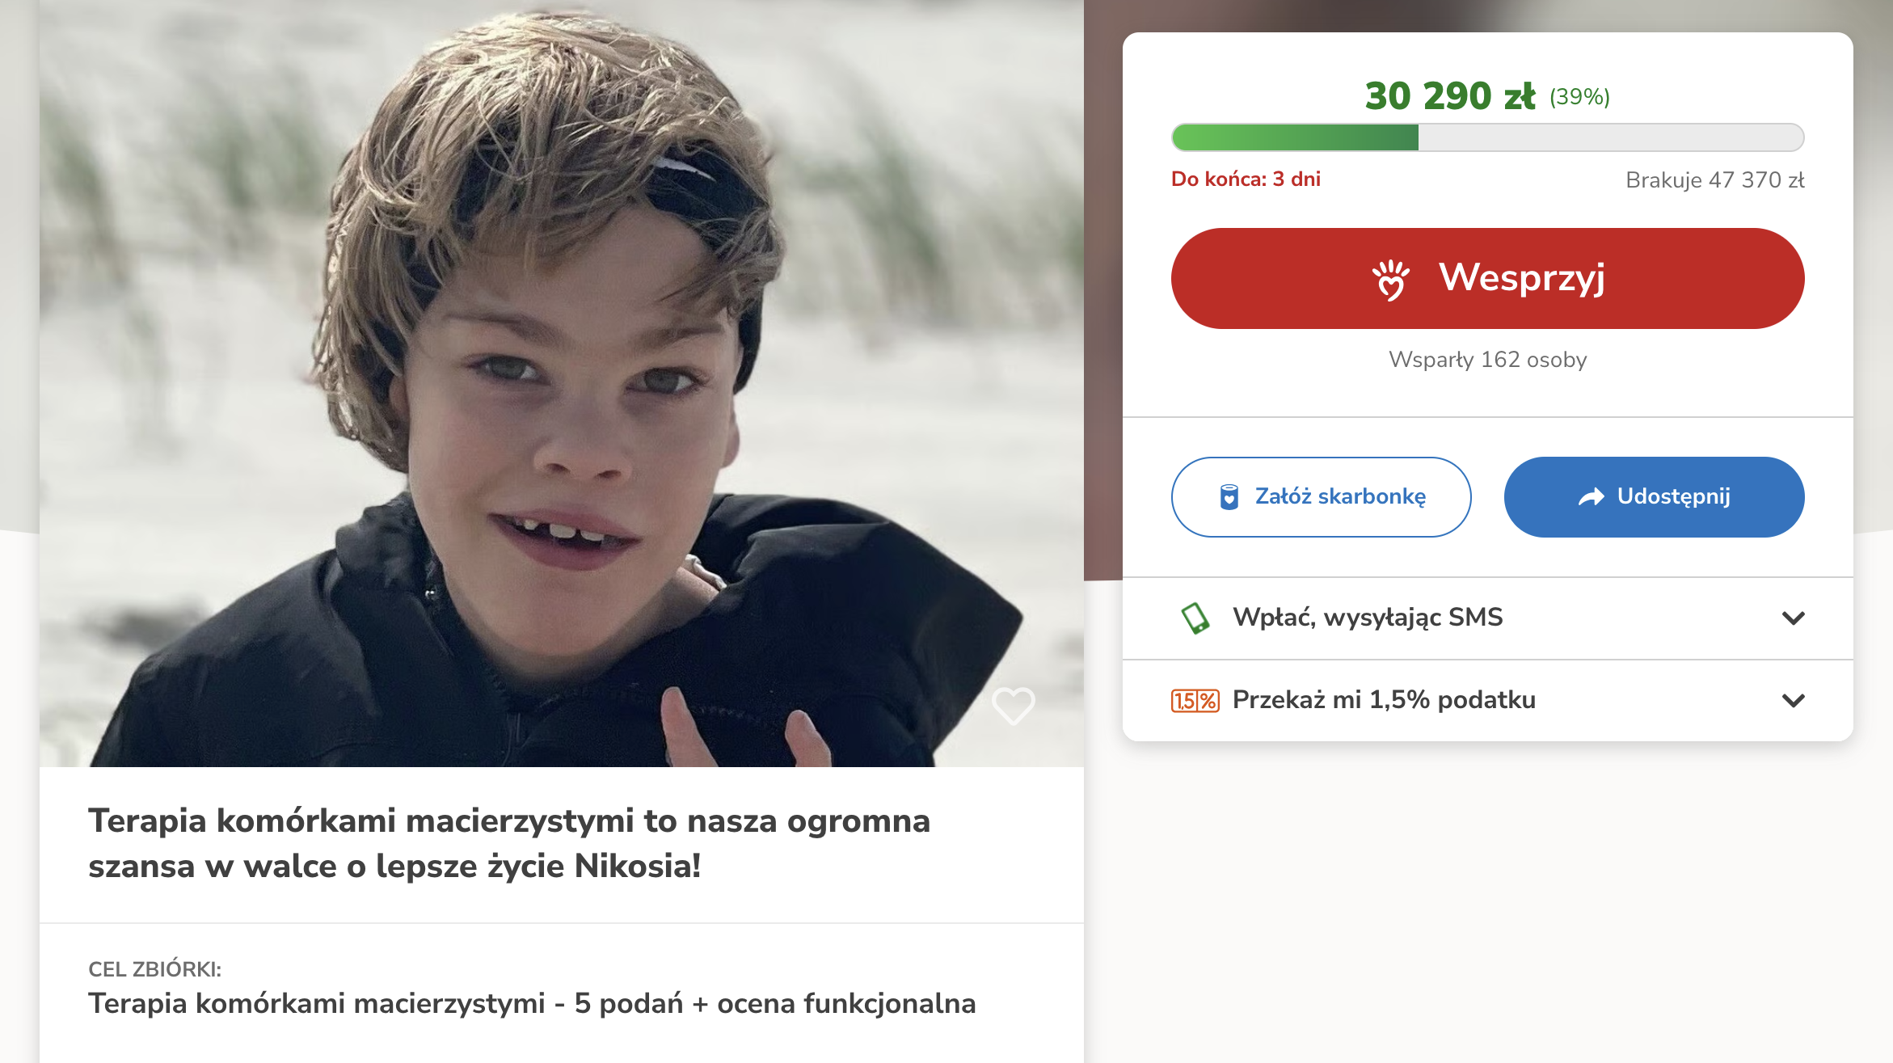Viewport: 1893px width, 1063px height.
Task: Open 'Wpłać, wysyłając SMS' section
Action: click(1487, 618)
